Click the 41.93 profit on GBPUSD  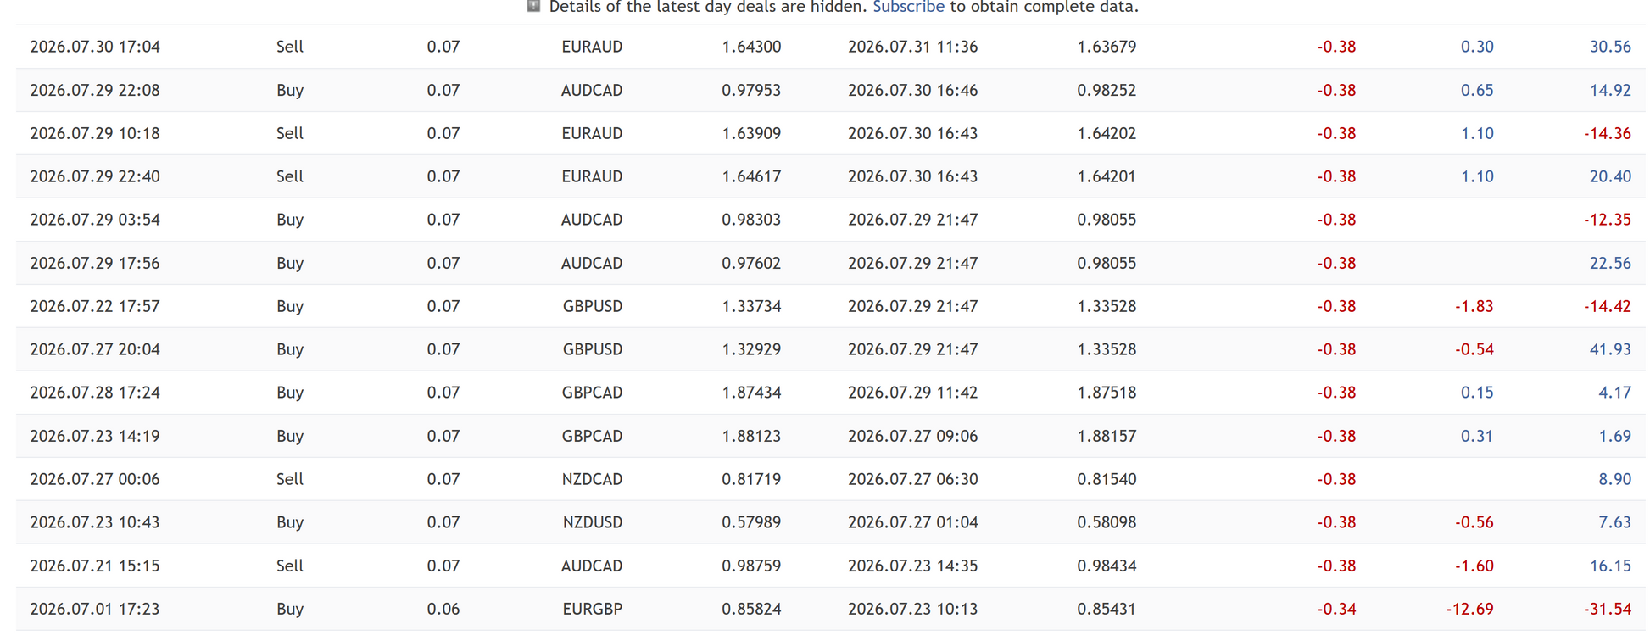coord(1610,349)
